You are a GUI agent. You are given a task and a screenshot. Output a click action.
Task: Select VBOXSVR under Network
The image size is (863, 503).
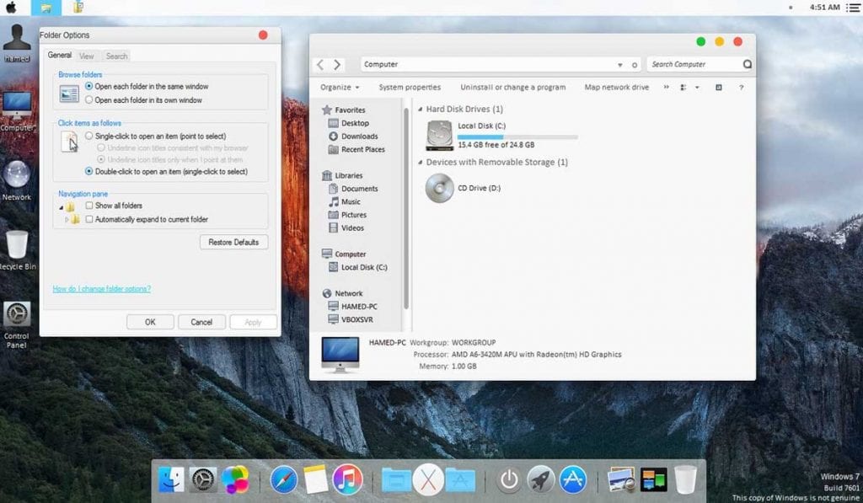[x=351, y=319]
